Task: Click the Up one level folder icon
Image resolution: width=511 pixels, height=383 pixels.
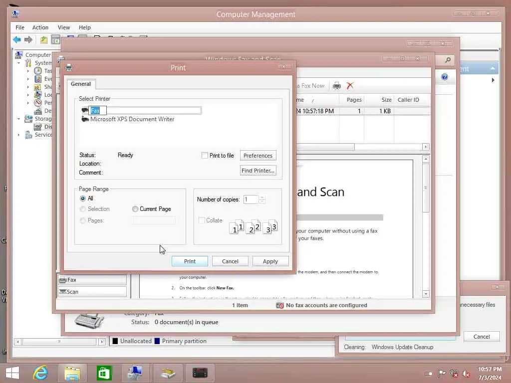Action: click(x=44, y=40)
